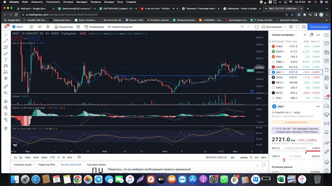Activate the zoom in tool

6,93
